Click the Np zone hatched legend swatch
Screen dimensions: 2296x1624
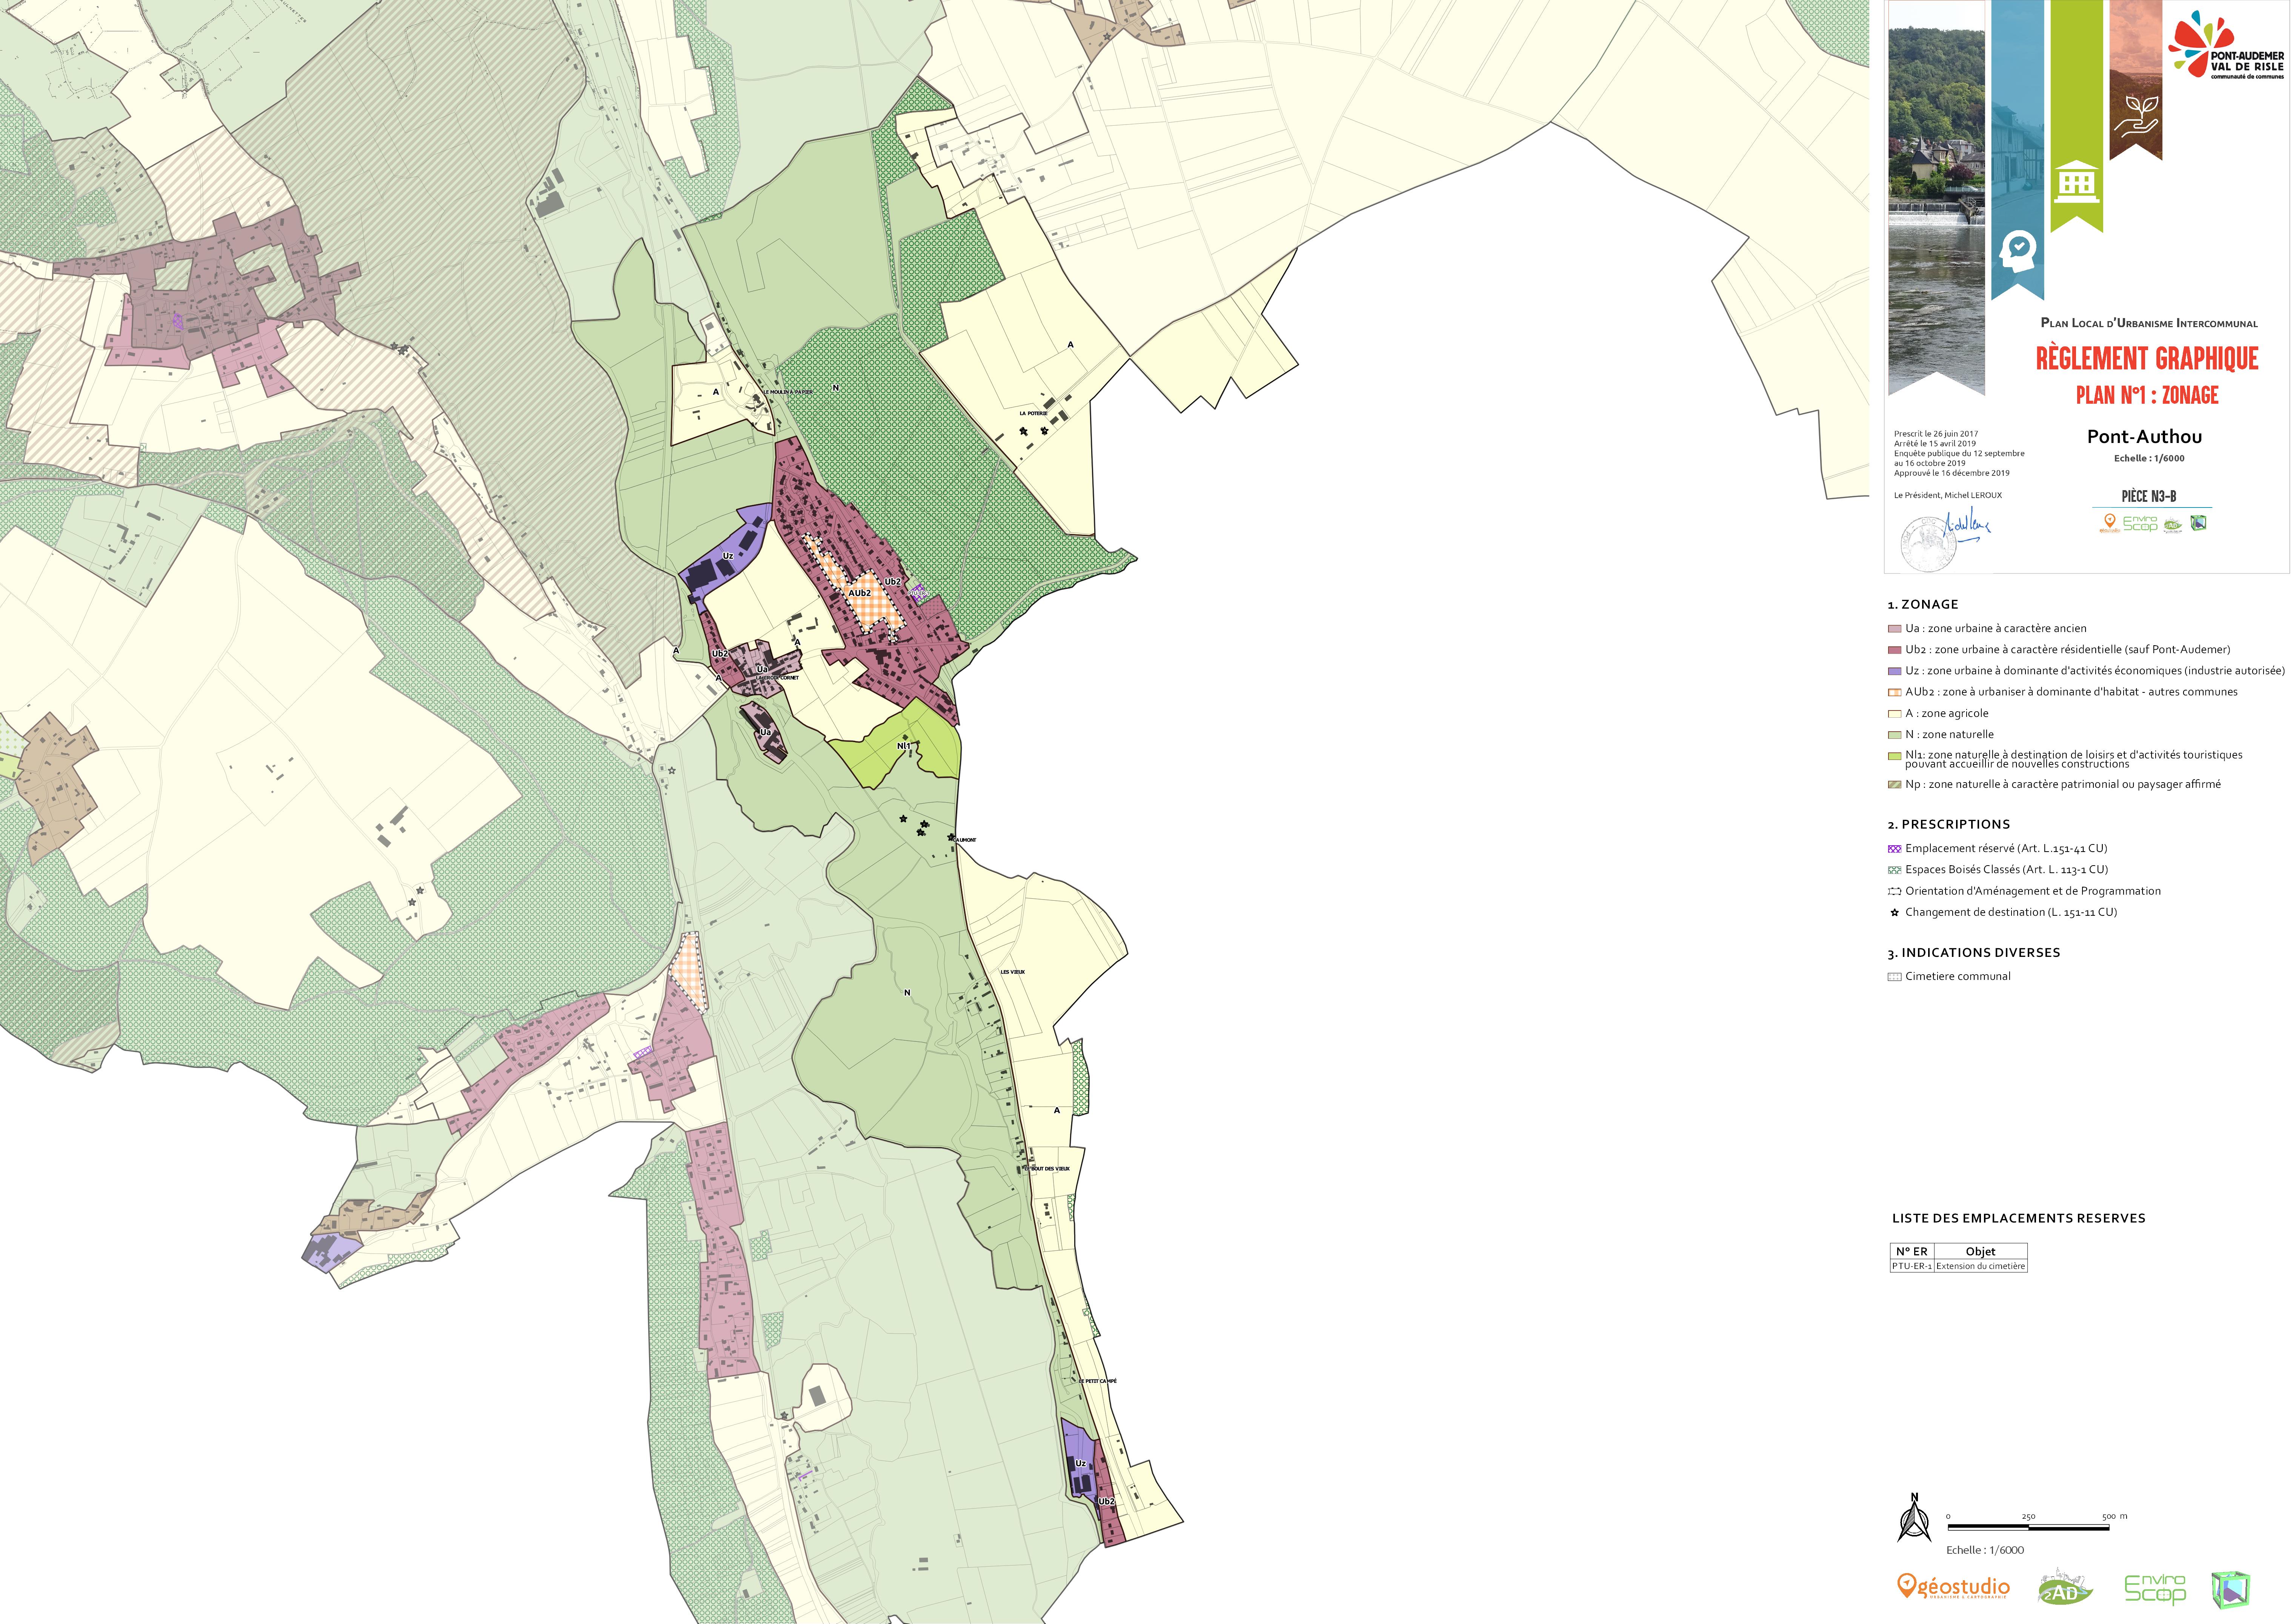(x=1894, y=785)
